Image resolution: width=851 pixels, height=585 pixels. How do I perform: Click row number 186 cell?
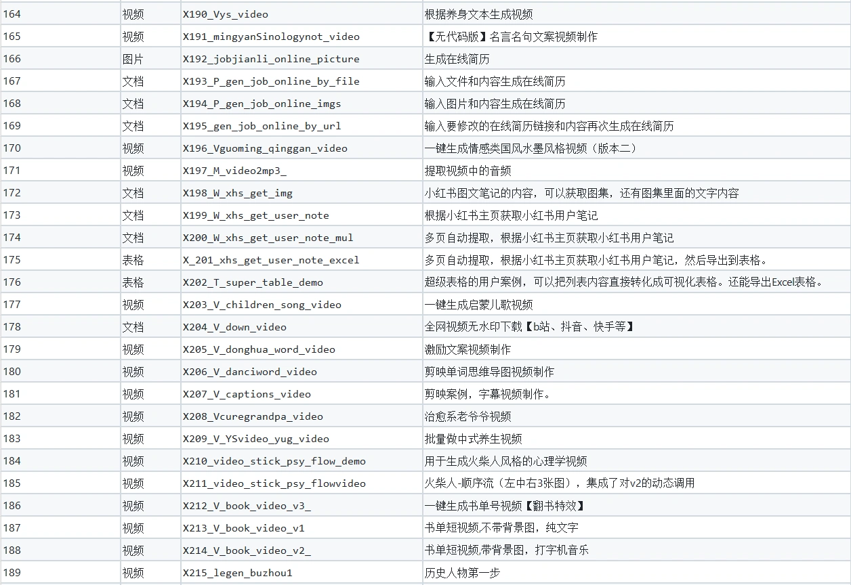(12, 506)
